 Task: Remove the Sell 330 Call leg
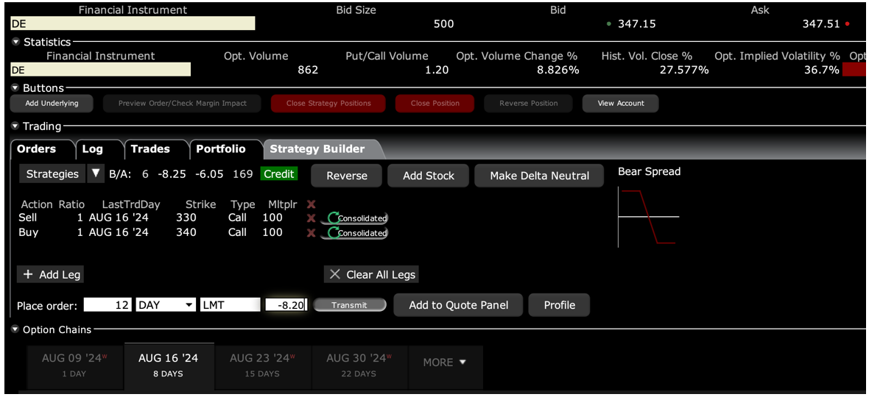click(x=311, y=218)
